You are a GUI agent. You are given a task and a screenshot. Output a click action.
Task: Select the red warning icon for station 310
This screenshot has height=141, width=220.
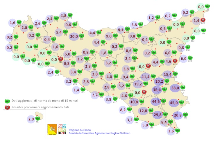click(61, 59)
